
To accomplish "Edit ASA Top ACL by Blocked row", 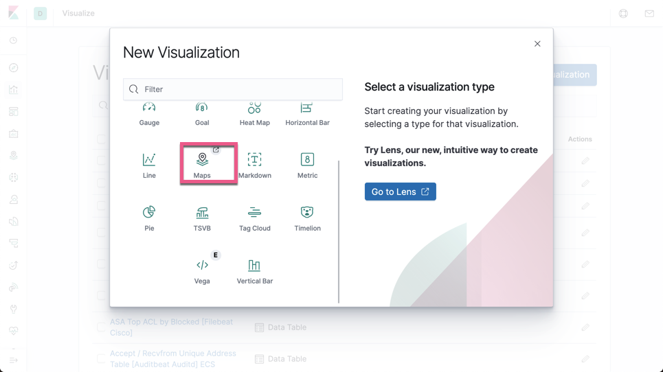I will coord(585,327).
